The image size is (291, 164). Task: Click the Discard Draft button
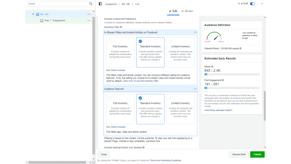pyautogui.click(x=239, y=154)
